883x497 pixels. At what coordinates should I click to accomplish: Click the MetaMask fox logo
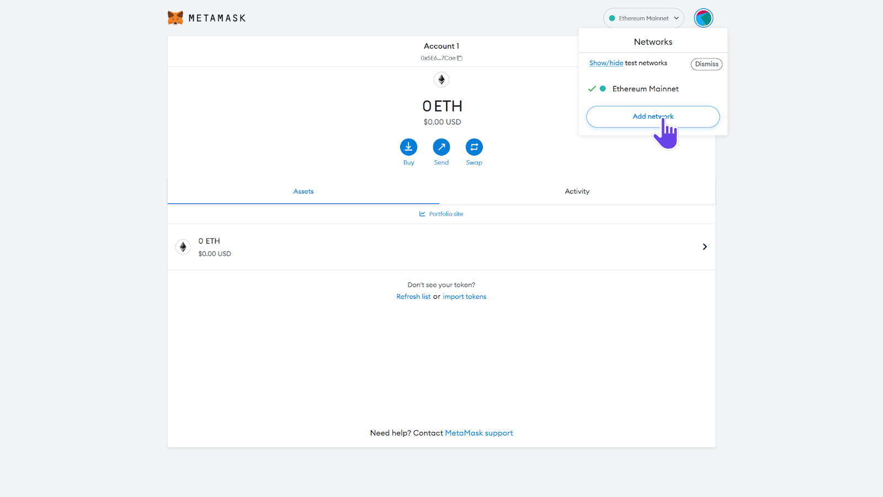coord(175,18)
